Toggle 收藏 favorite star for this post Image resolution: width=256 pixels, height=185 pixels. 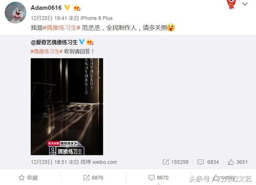28,177
